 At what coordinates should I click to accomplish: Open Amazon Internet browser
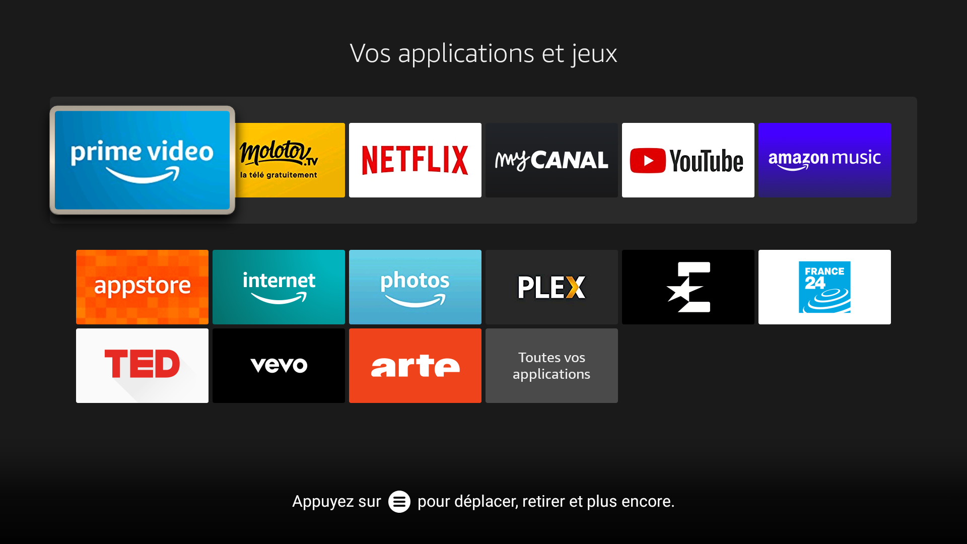[279, 286]
